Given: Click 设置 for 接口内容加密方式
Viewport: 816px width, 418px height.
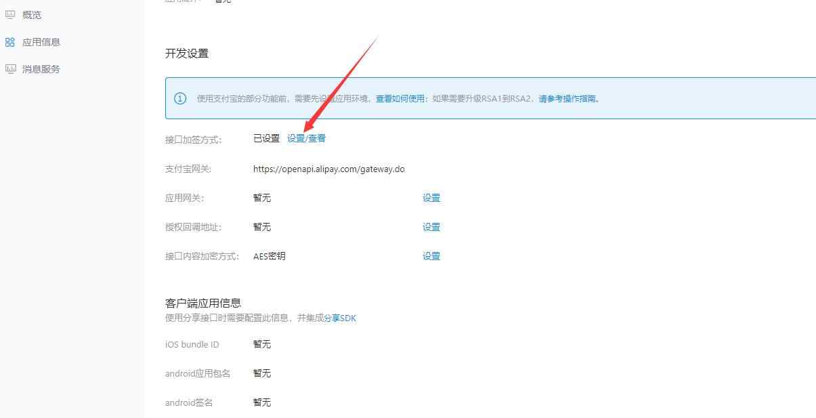Looking at the screenshot, I should click(x=431, y=256).
